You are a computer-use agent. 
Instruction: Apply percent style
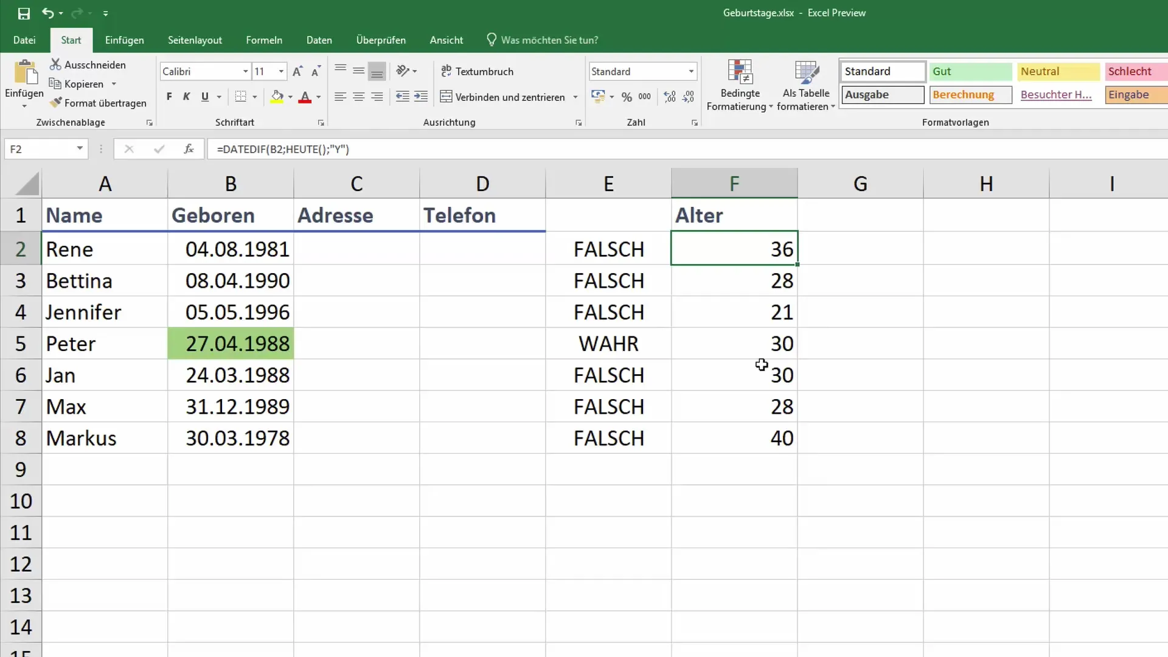627,97
